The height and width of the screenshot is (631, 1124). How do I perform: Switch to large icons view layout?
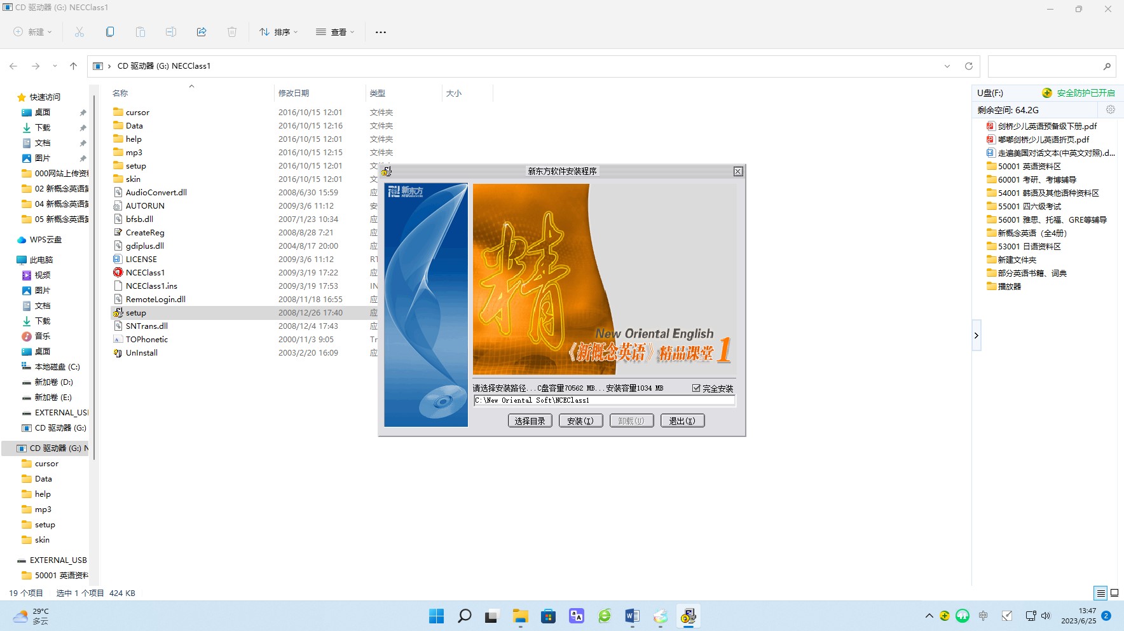(1114, 593)
